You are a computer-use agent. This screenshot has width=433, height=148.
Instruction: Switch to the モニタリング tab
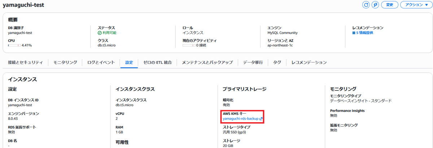point(65,63)
